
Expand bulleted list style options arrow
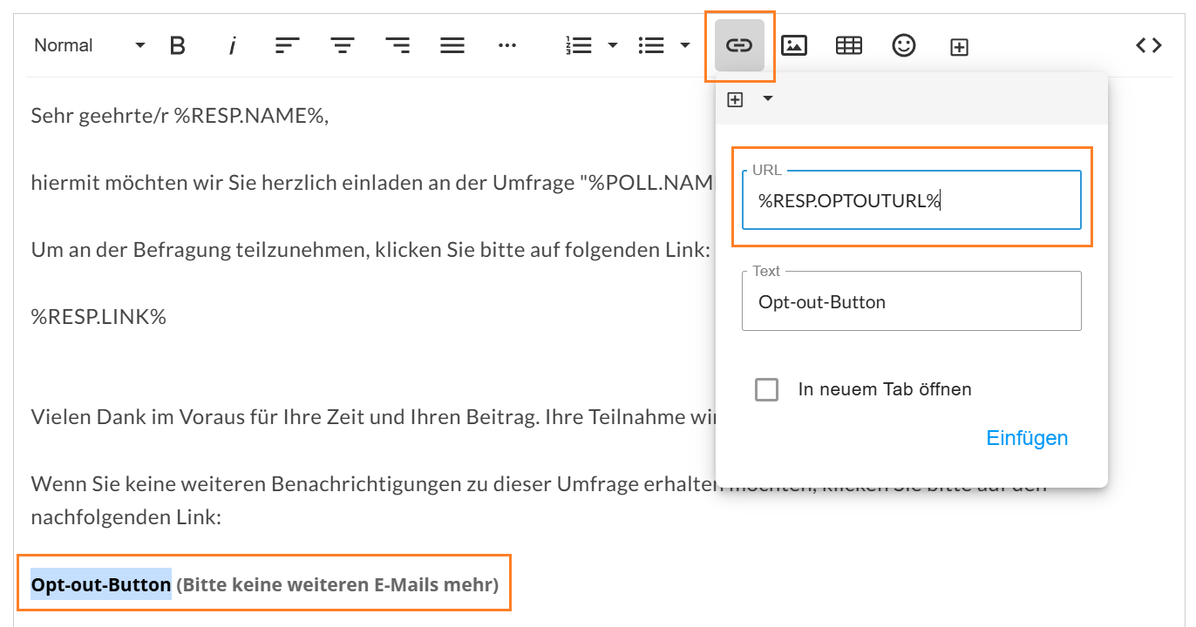click(685, 45)
